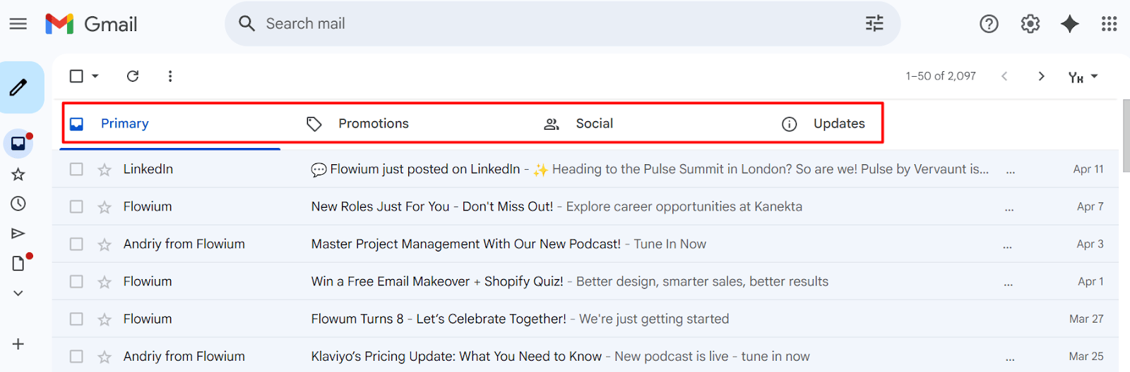Tick checkbox for Andriy's podcast email
Screen dimensions: 1130x372
pos(76,244)
